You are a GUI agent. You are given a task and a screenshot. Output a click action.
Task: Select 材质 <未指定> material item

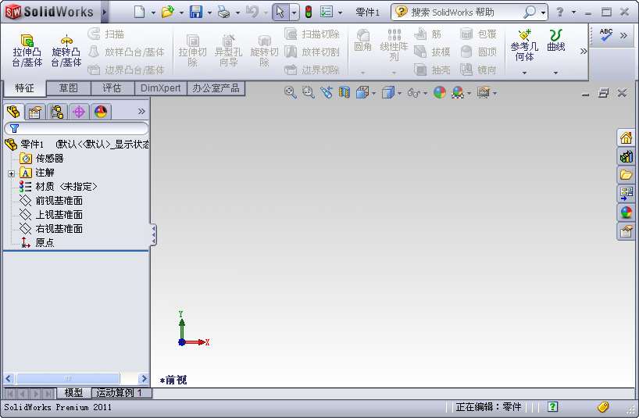(66, 187)
